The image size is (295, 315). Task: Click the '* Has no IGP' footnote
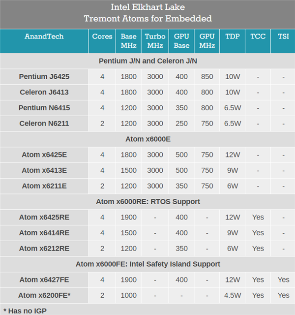click(25, 311)
